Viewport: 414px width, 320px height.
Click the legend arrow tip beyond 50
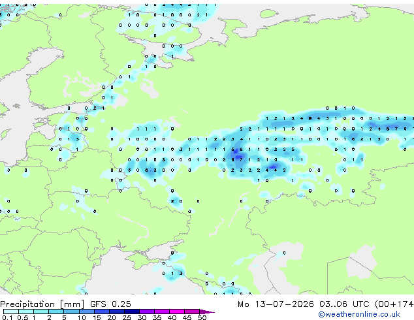tap(207, 312)
